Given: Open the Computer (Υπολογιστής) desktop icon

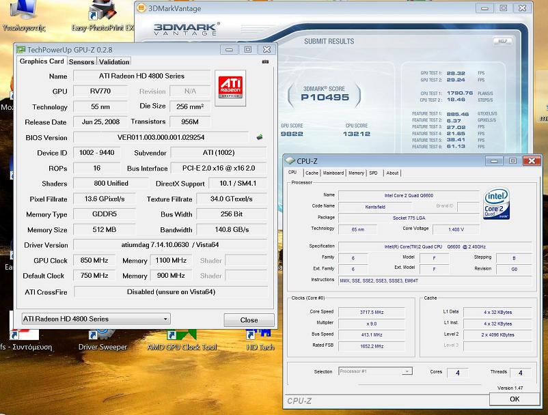Looking at the screenshot, I should [x=24, y=16].
